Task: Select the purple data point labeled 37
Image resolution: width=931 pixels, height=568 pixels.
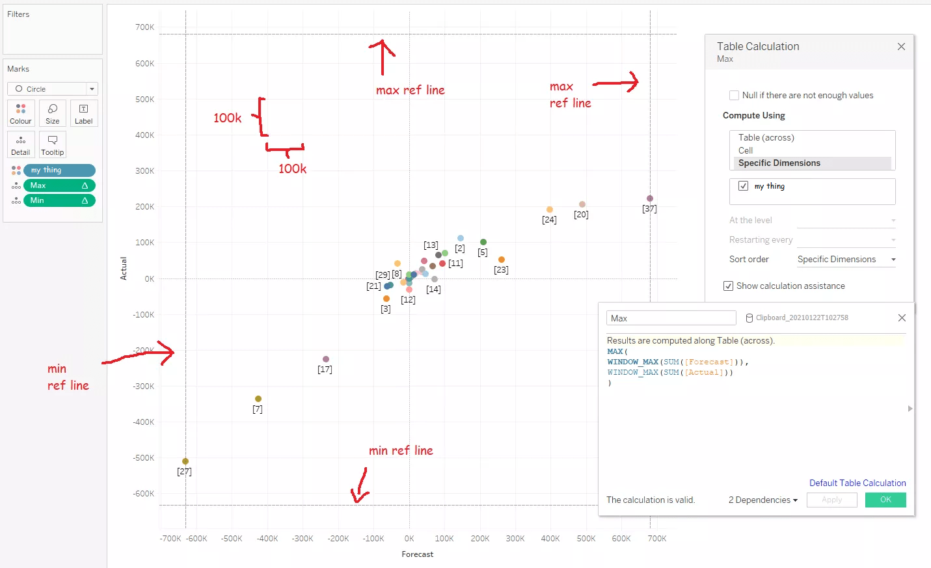Action: click(x=650, y=198)
